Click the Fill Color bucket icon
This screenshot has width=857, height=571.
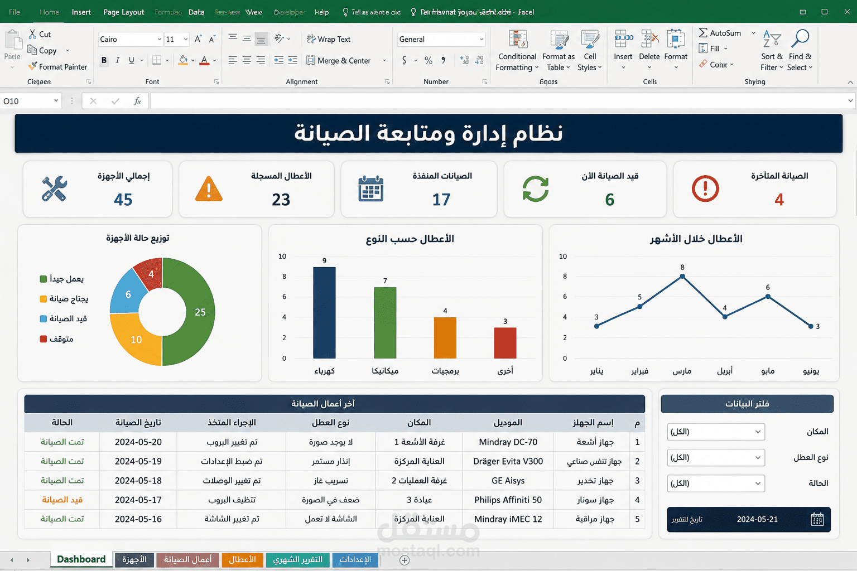click(x=183, y=60)
